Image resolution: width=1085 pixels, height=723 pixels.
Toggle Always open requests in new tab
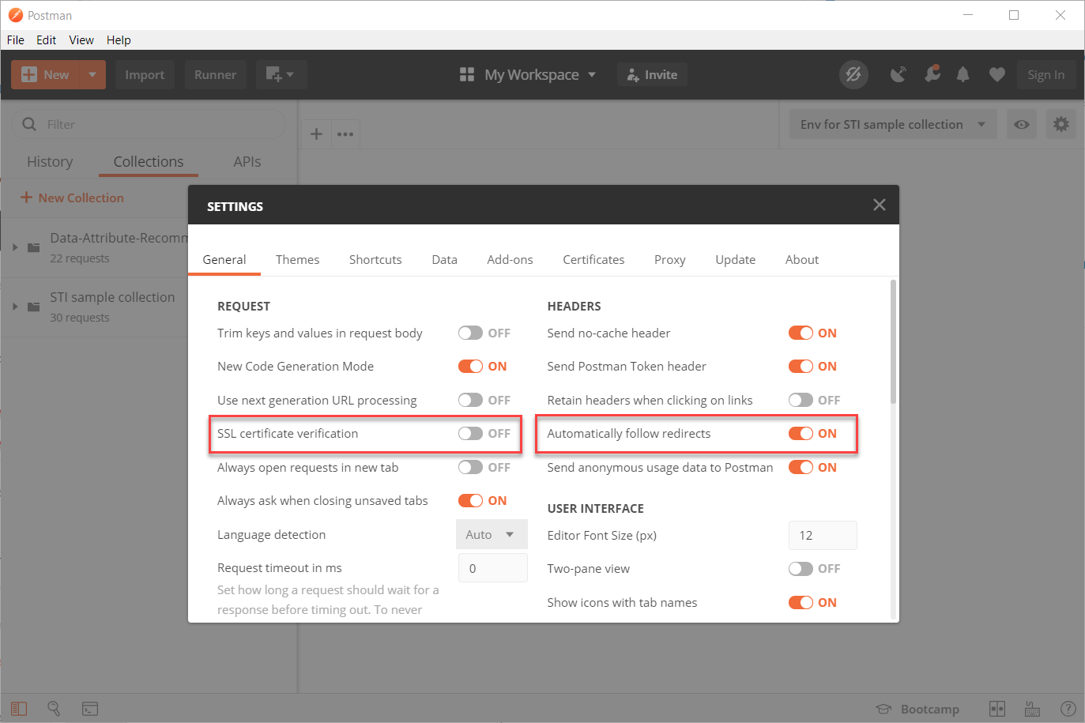coord(470,467)
